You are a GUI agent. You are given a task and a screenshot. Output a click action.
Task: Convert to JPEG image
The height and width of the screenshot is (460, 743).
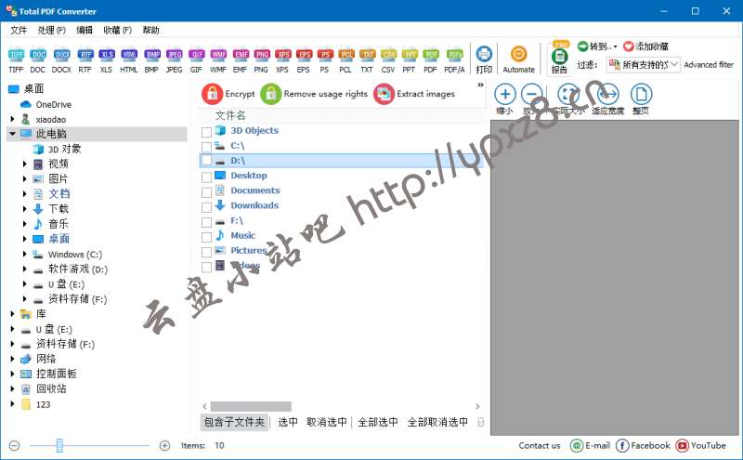(174, 60)
